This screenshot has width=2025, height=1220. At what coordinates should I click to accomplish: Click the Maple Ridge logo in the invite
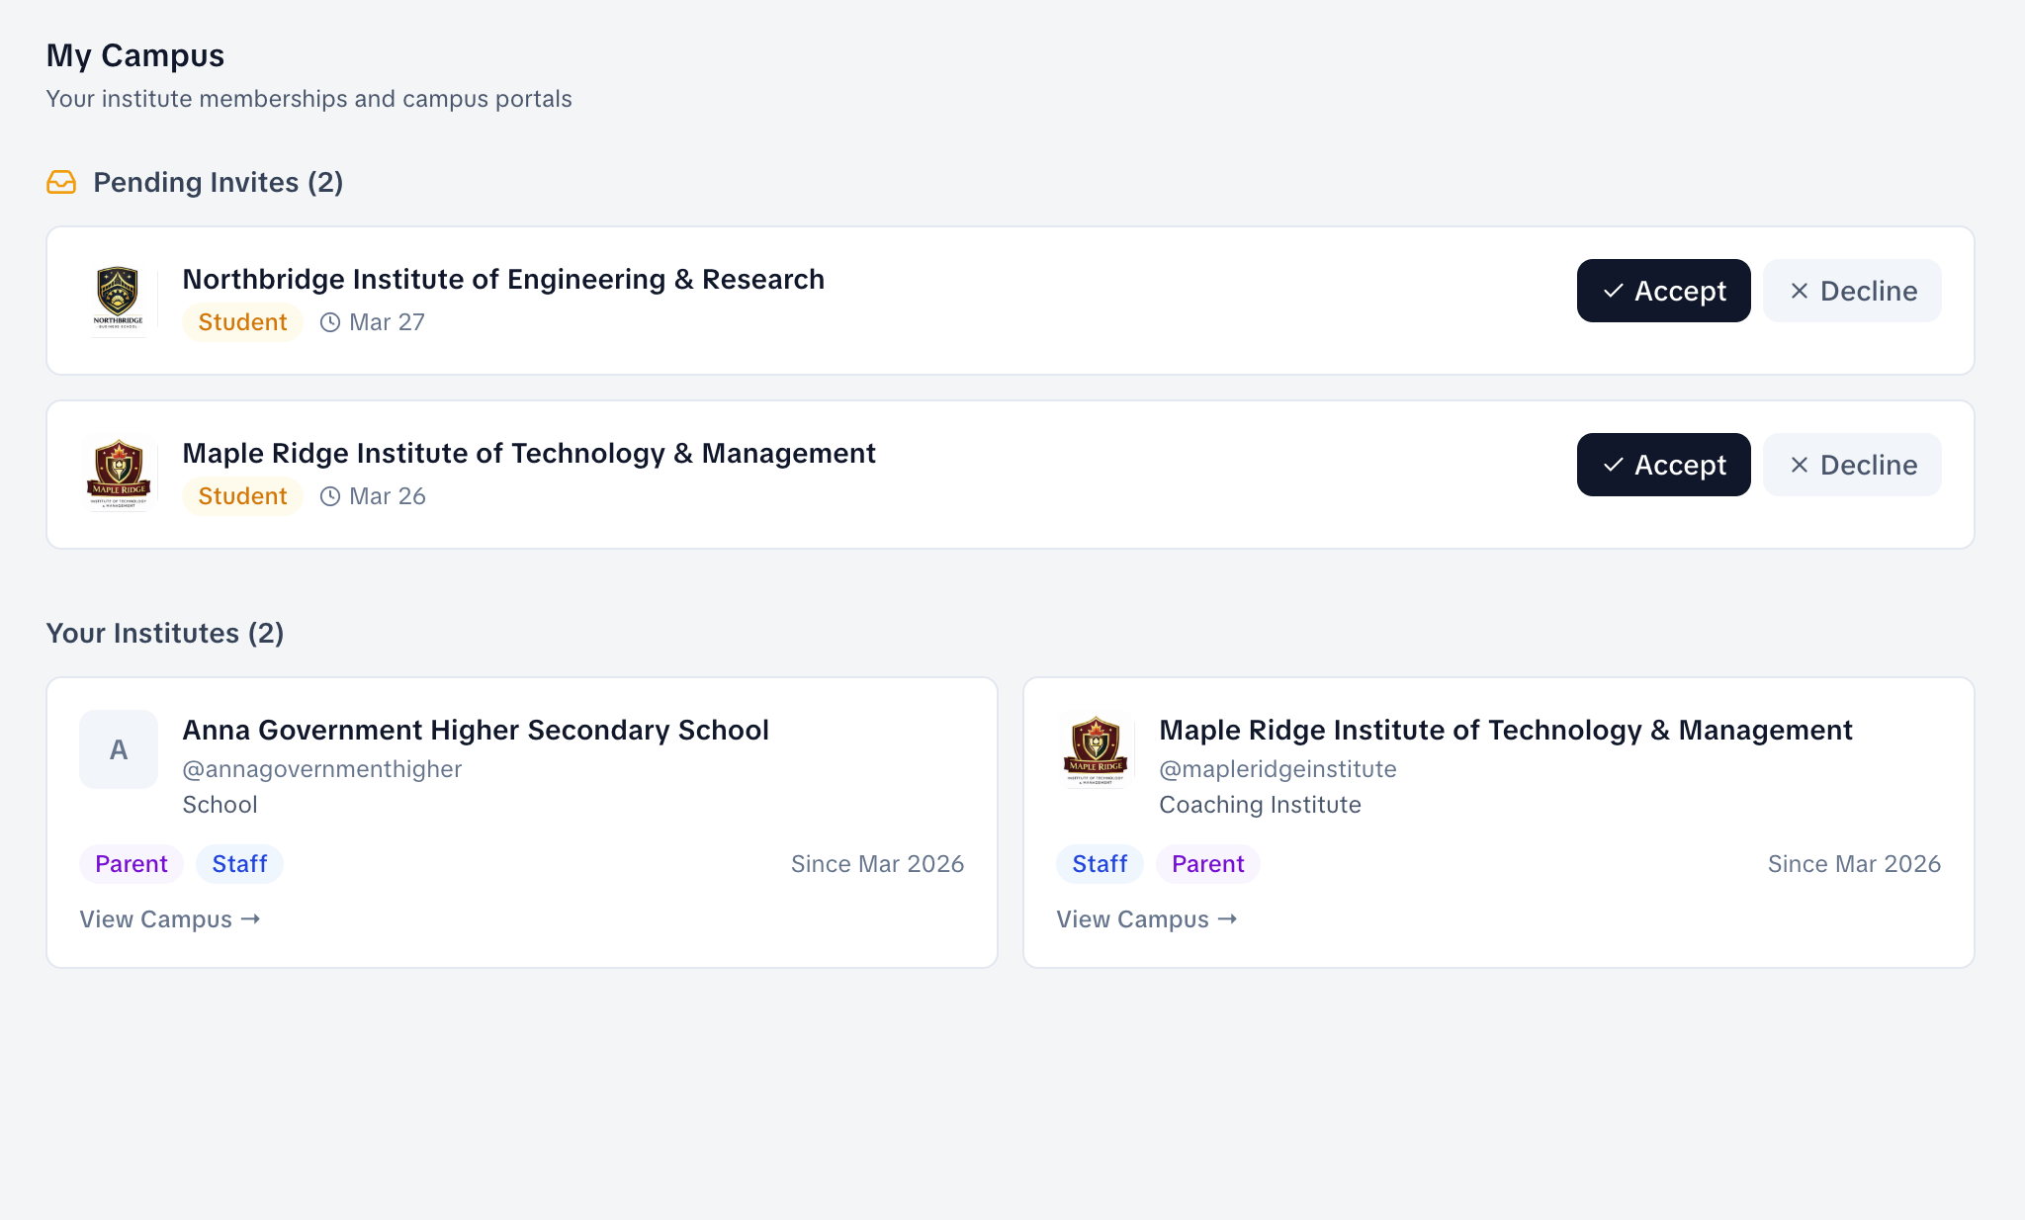click(x=119, y=474)
